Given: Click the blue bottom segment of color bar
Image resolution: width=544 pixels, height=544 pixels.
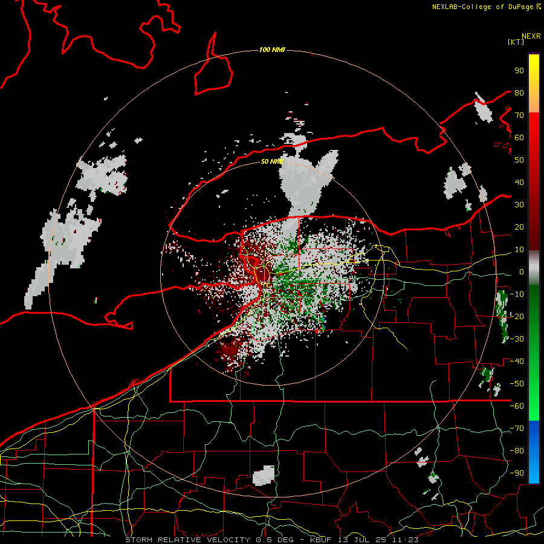Looking at the screenshot, I should [x=534, y=452].
